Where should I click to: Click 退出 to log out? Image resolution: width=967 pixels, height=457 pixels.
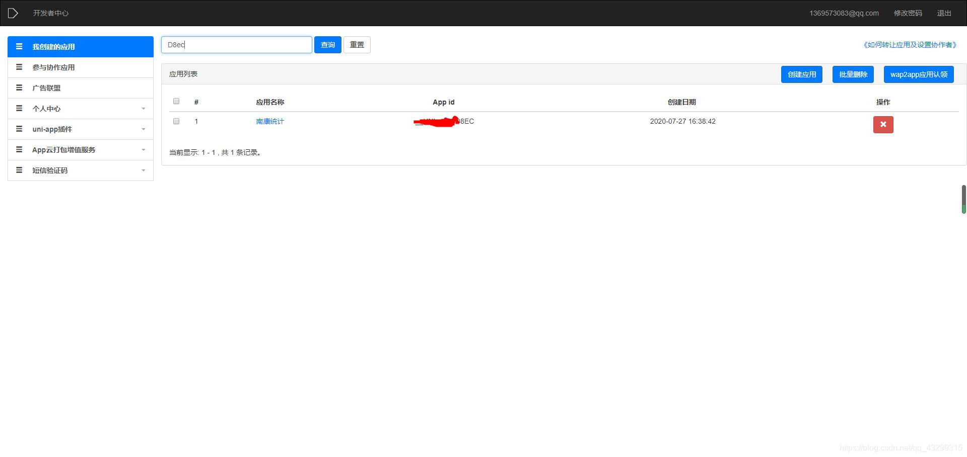944,13
